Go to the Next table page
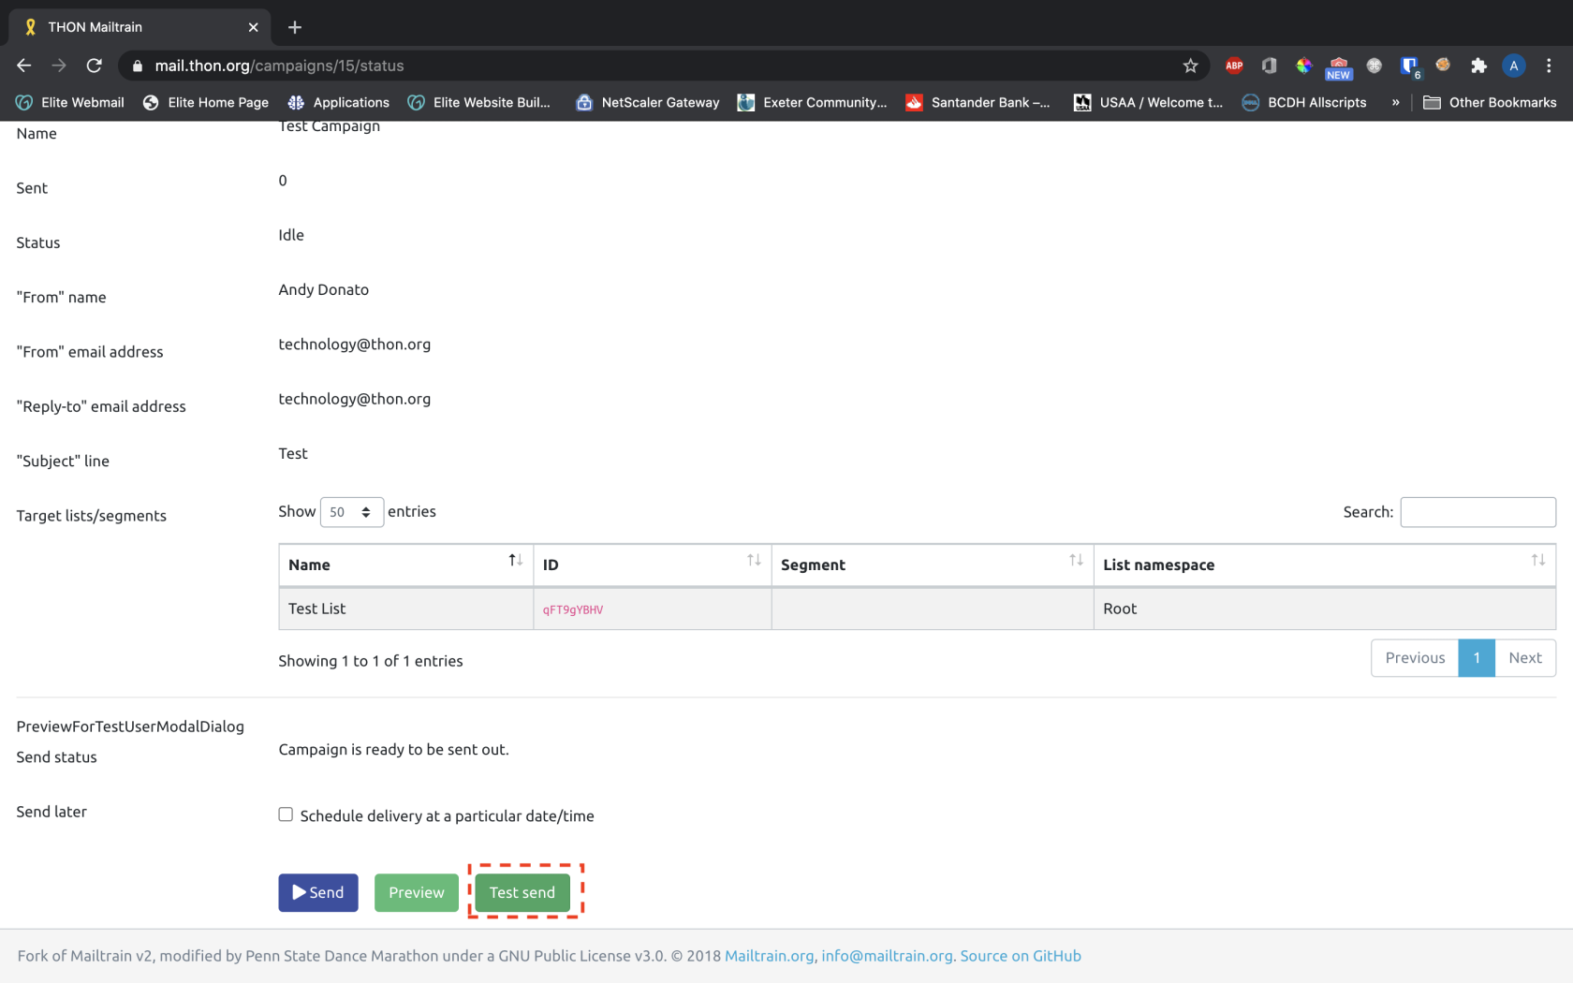The width and height of the screenshot is (1573, 983). (1525, 658)
